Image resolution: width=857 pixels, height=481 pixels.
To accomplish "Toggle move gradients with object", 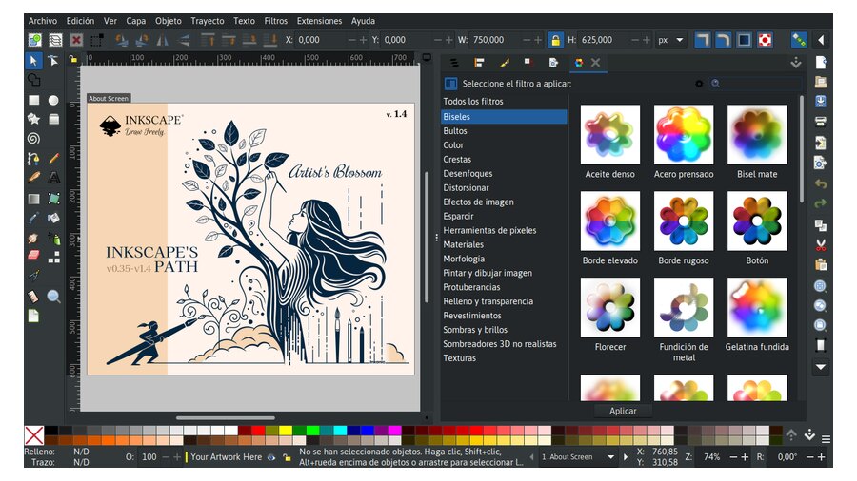I will coord(744,40).
